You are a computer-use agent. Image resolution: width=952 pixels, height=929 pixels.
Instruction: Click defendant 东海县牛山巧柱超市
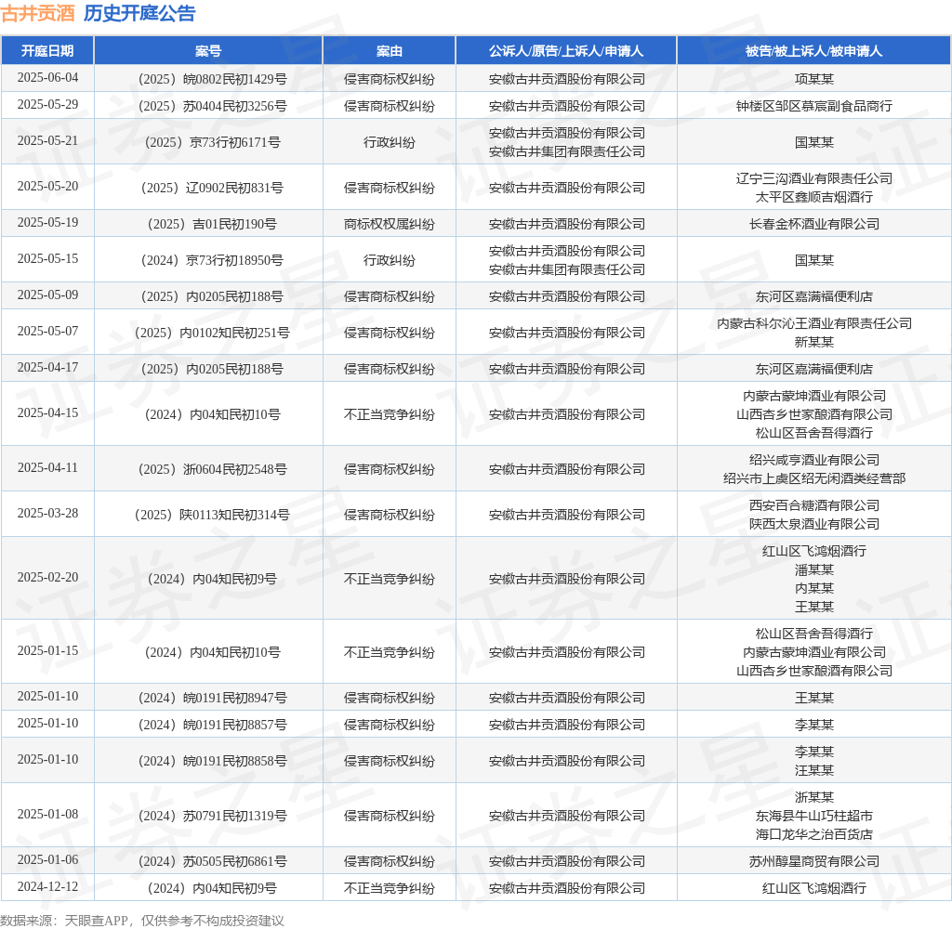pos(814,817)
